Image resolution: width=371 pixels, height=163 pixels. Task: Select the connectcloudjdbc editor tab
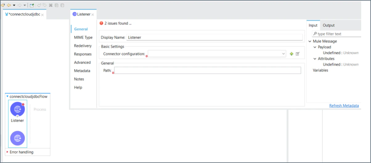point(25,14)
